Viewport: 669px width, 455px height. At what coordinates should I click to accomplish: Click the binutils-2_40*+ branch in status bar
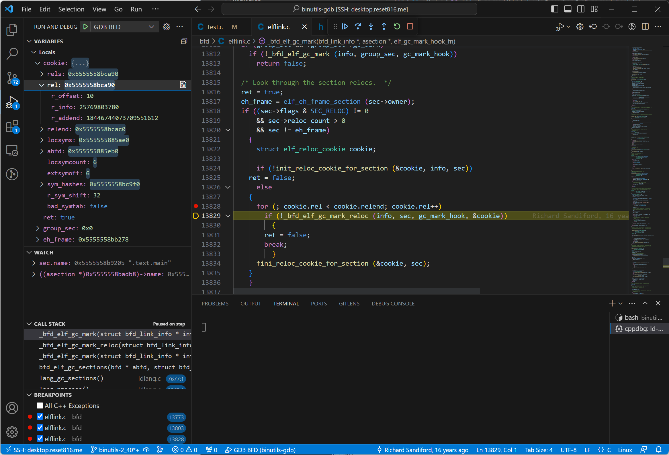click(116, 450)
